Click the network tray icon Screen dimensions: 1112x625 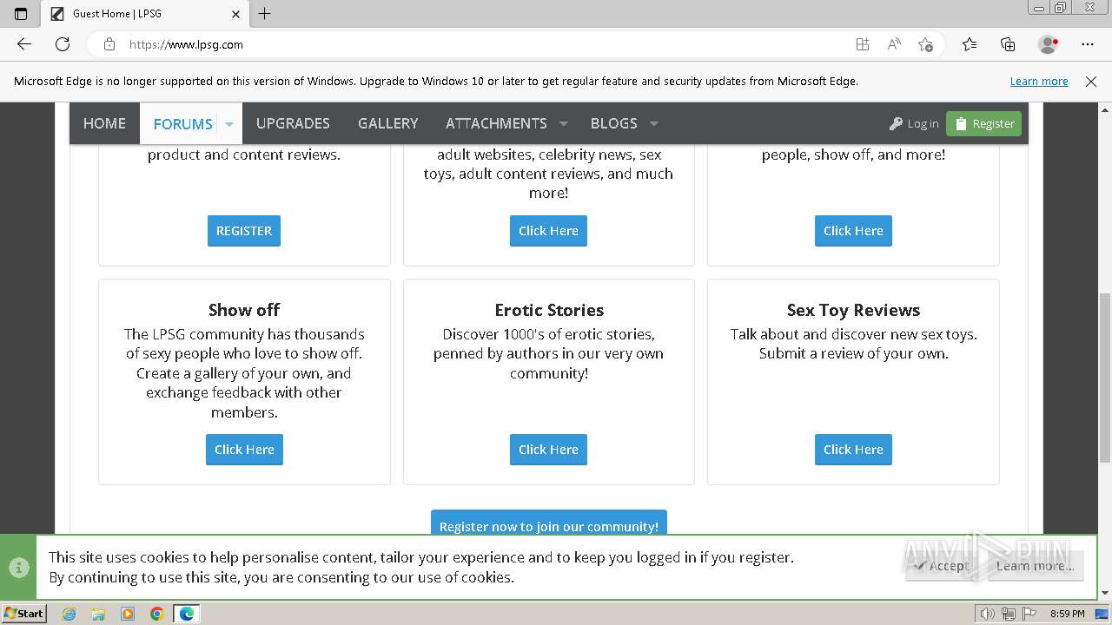1008,614
